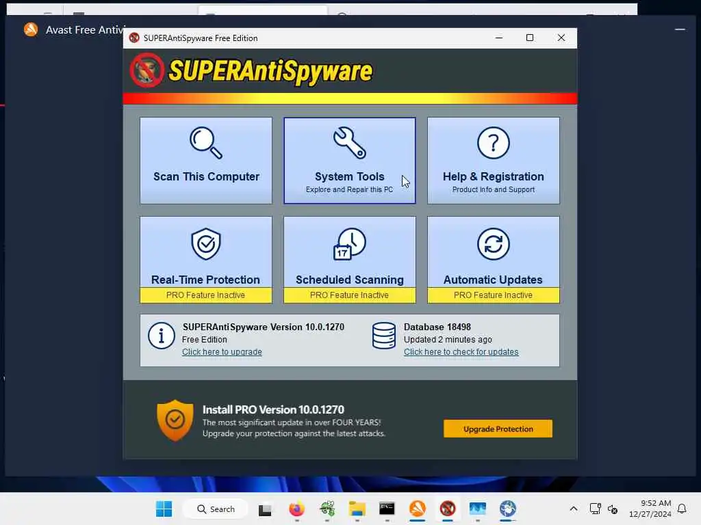Click the Automatic Updates refresh icon
This screenshot has height=525, width=701.
pos(493,244)
